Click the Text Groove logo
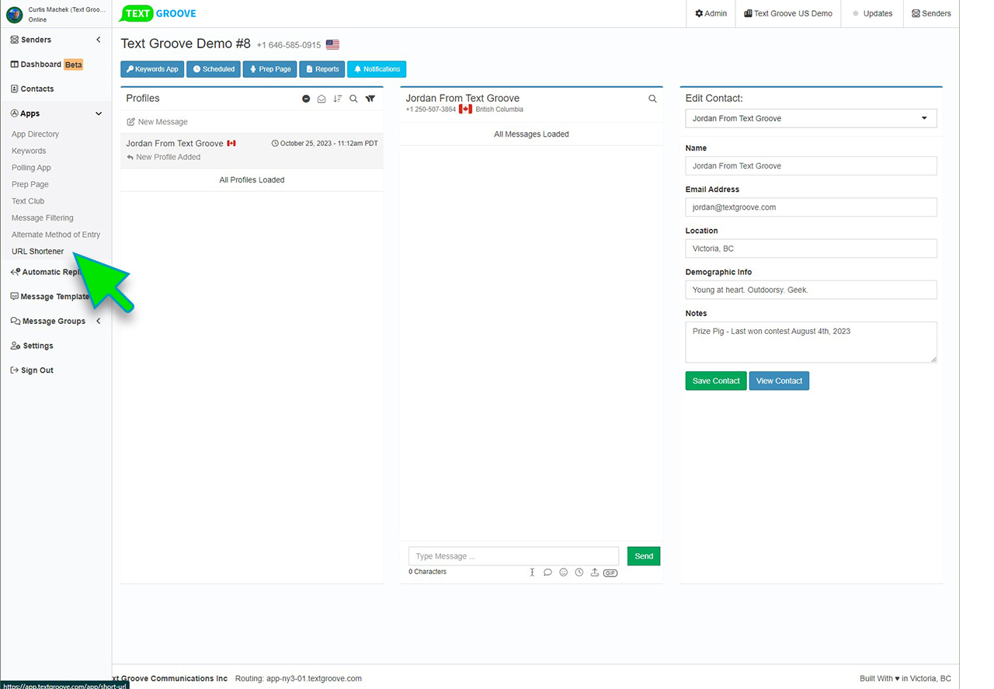The height and width of the screenshot is (689, 994). point(159,13)
